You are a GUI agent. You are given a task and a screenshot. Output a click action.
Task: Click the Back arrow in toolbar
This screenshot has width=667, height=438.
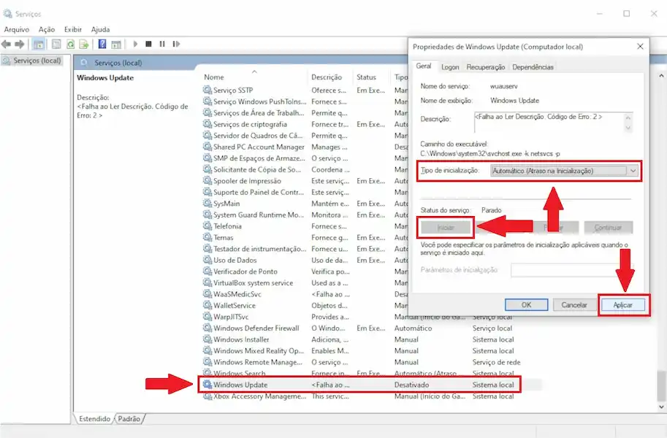tap(6, 44)
